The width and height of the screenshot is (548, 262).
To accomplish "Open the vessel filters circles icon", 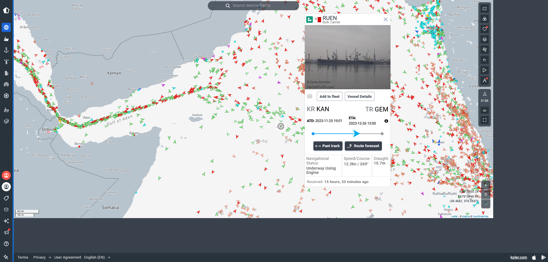I will point(485,19).
